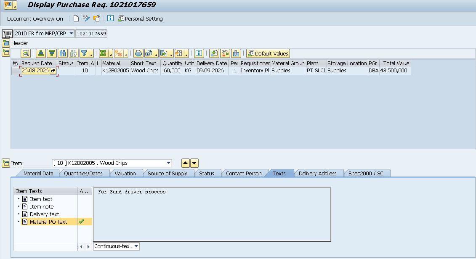Toggle Display/Change mode icon
This screenshot has height=259, width=476.
pos(86,18)
